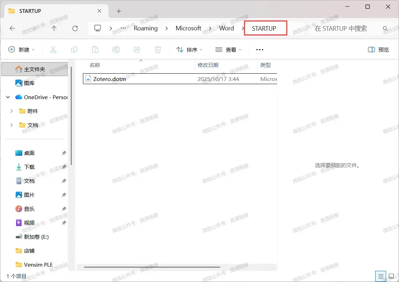Viewport: 399px width, 282px height.
Task: Click the Delete trash bin icon
Action: tap(158, 50)
